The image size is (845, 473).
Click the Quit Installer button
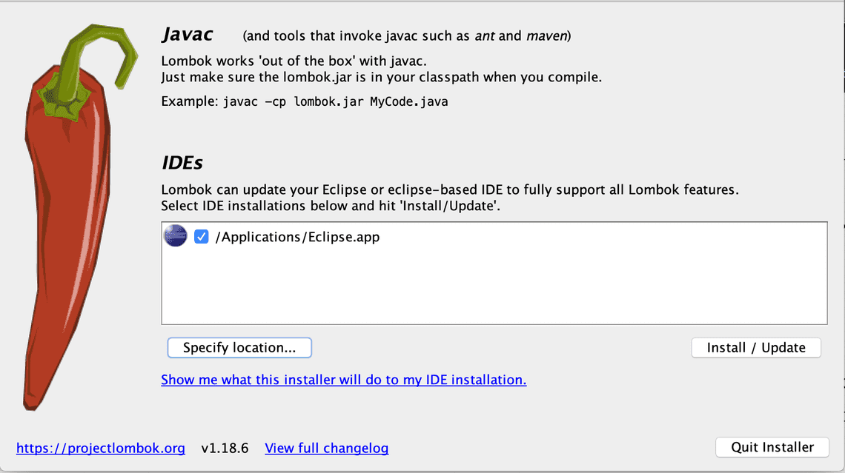[x=772, y=447]
